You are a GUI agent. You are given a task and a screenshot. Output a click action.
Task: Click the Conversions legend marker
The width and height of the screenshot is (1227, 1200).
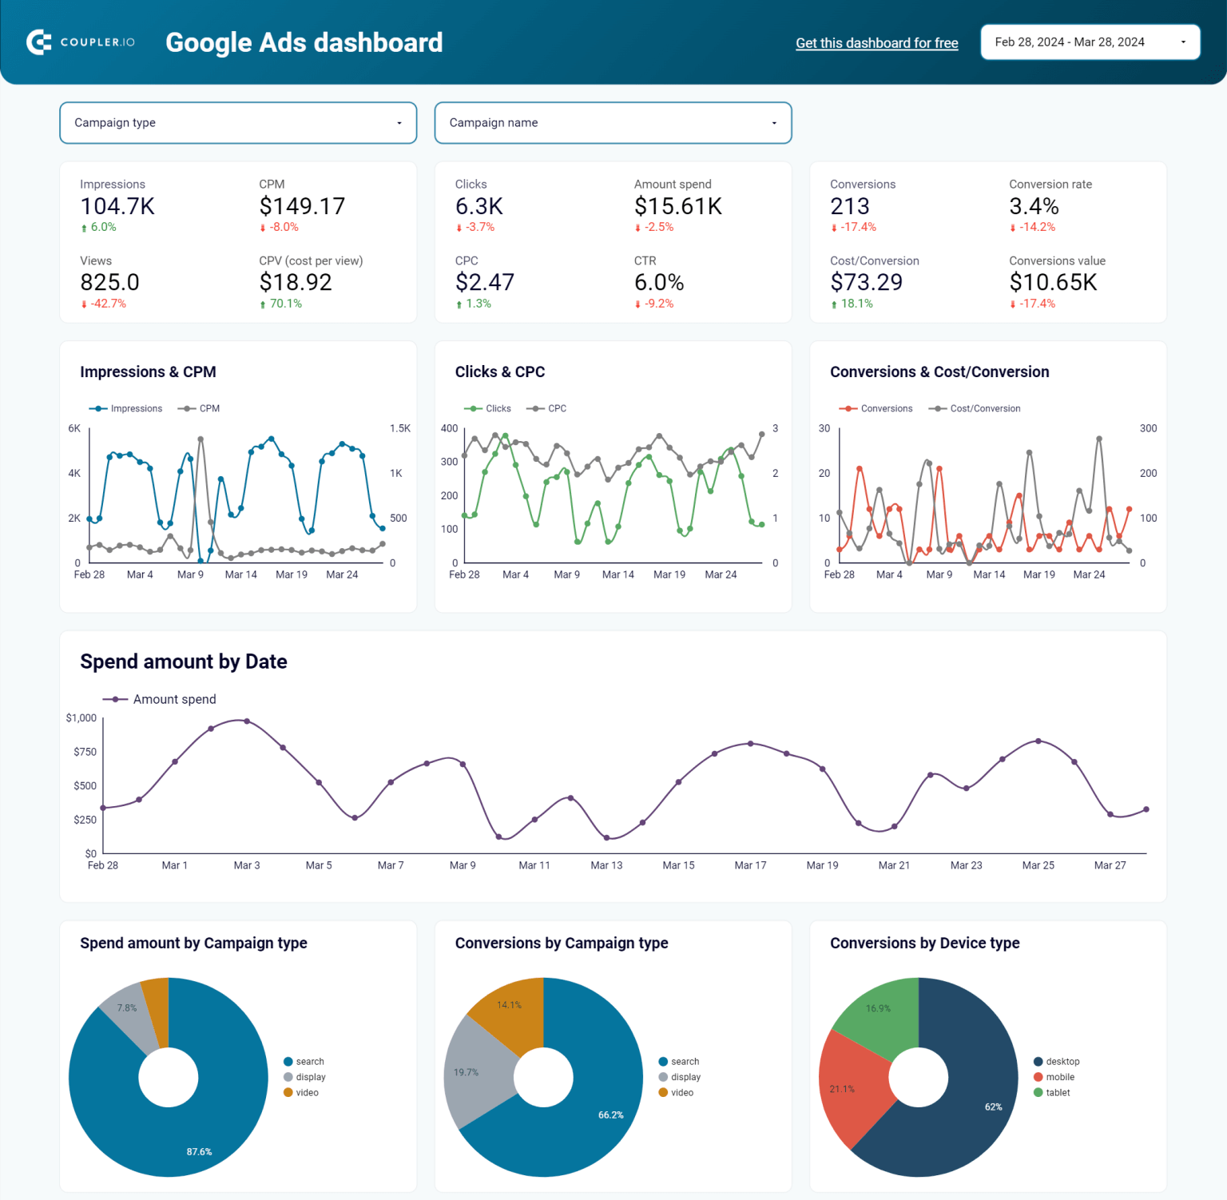coord(848,408)
